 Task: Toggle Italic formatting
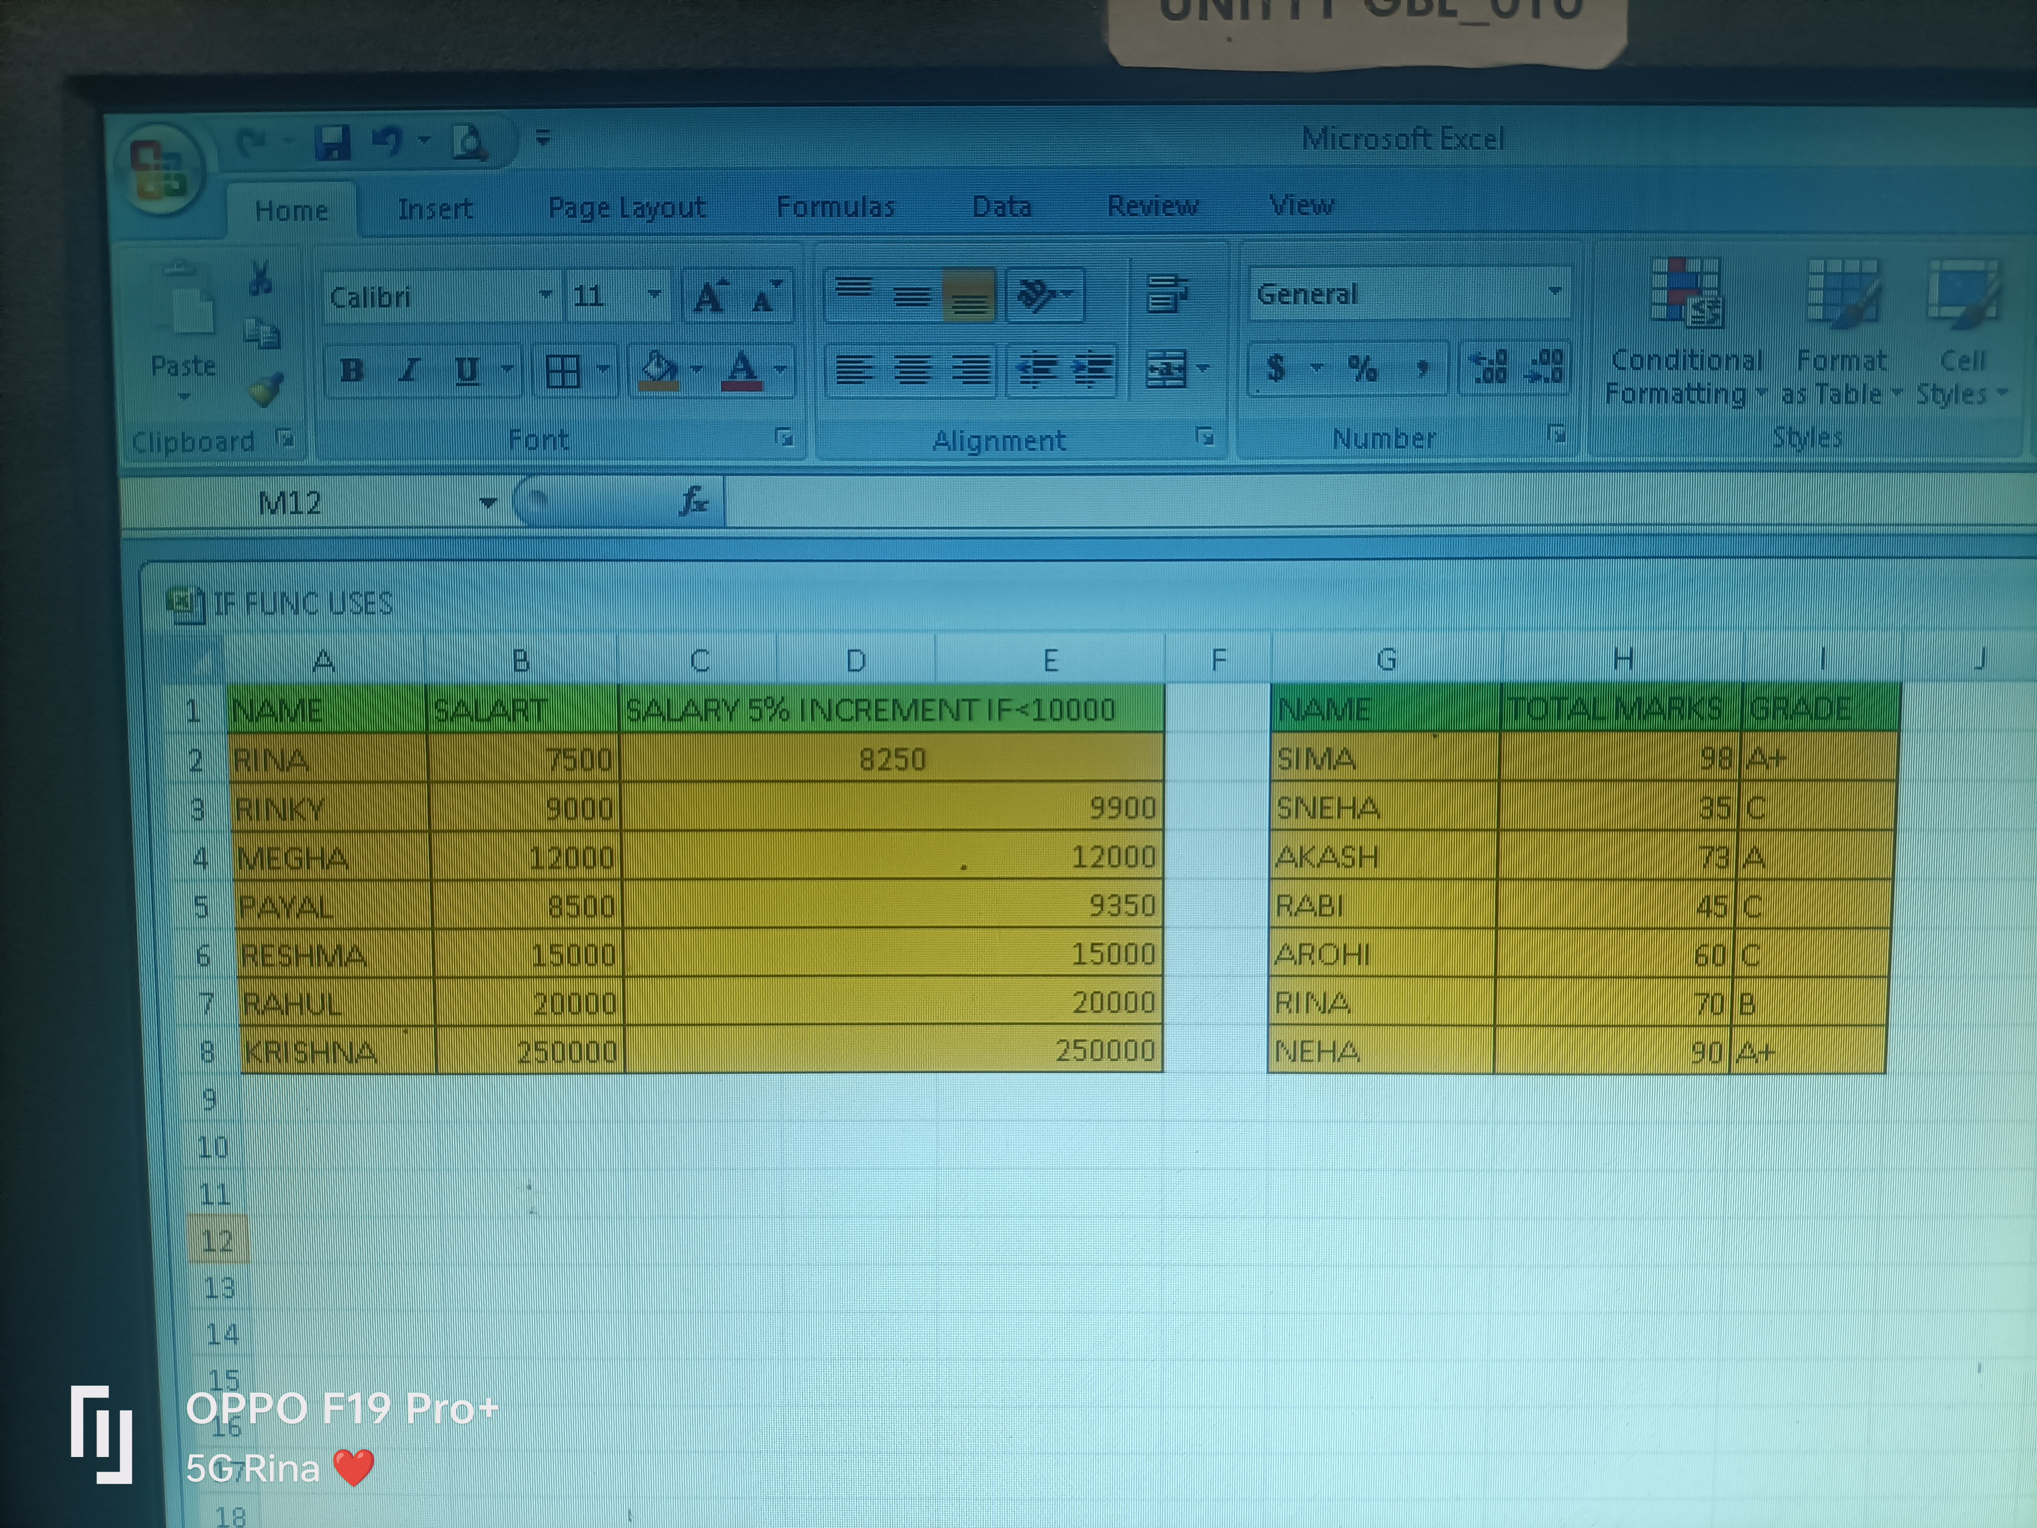[409, 371]
